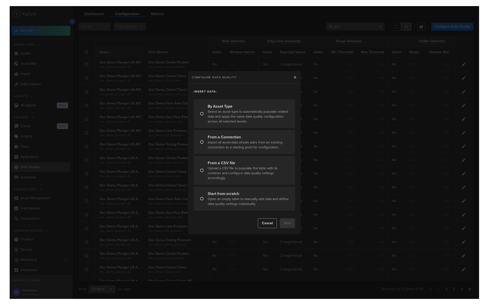Open Data Explorer in the sidebar
The image size is (489, 305).
coord(41,84)
